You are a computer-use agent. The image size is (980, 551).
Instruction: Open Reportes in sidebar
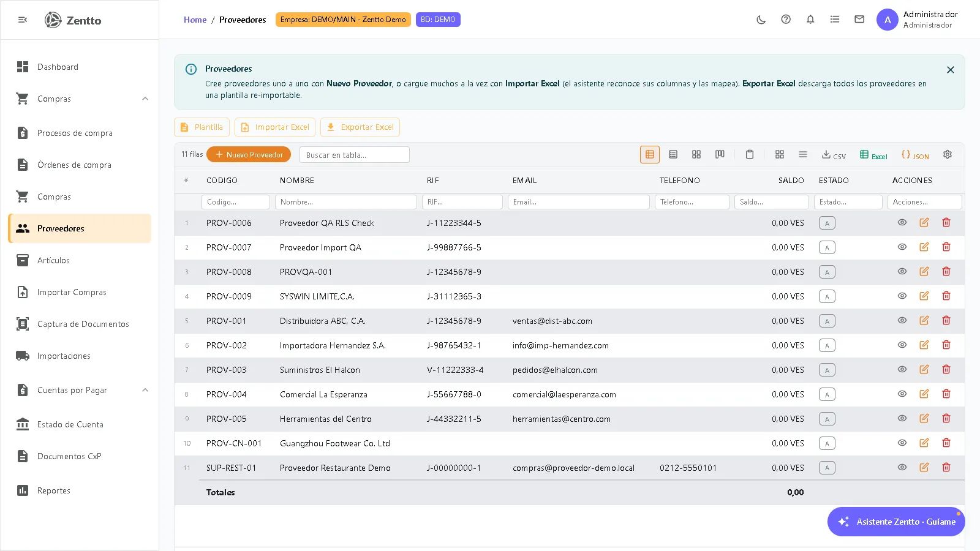pos(80,490)
